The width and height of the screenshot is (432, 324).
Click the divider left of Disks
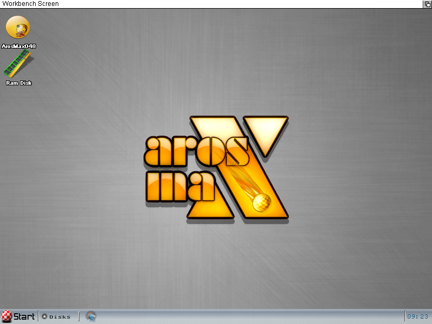38,316
